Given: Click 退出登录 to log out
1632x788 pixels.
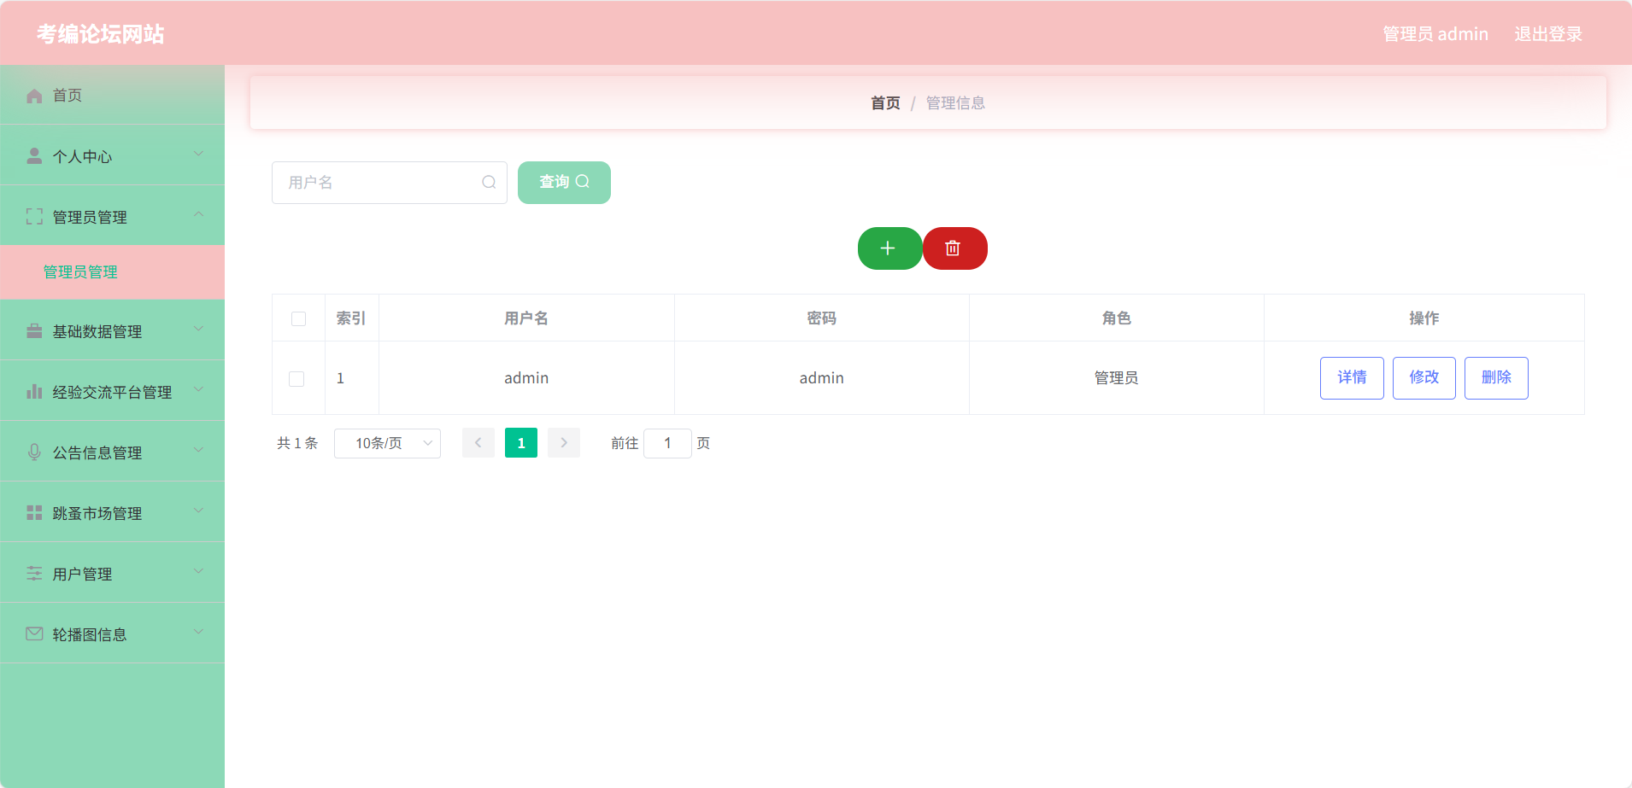Looking at the screenshot, I should (1548, 34).
